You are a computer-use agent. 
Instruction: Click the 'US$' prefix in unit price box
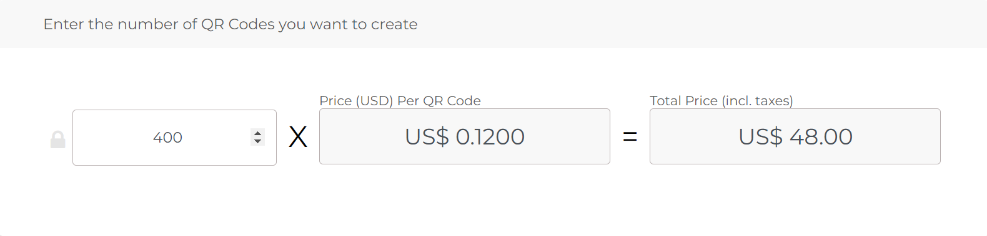coord(427,136)
